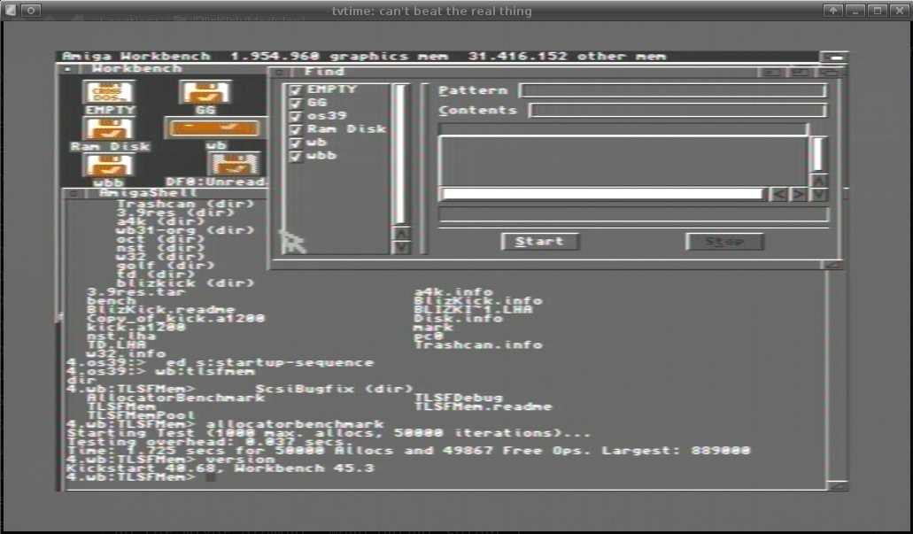The width and height of the screenshot is (913, 534).
Task: Click 'TLSFMem.readme' in the shell listing
Action: tap(483, 406)
